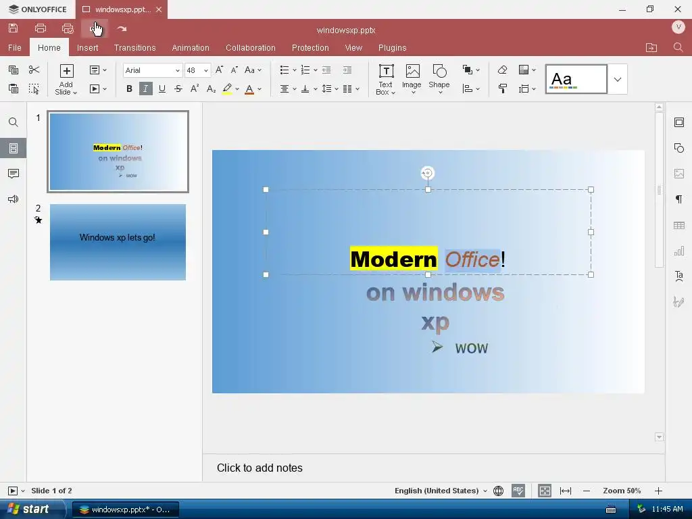The image size is (692, 519).
Task: Save the presentation with the floppy icon
Action: pos(14,28)
